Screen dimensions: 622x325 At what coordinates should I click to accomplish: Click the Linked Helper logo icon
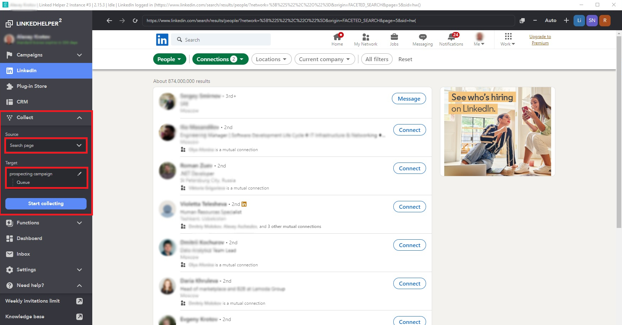(9, 24)
